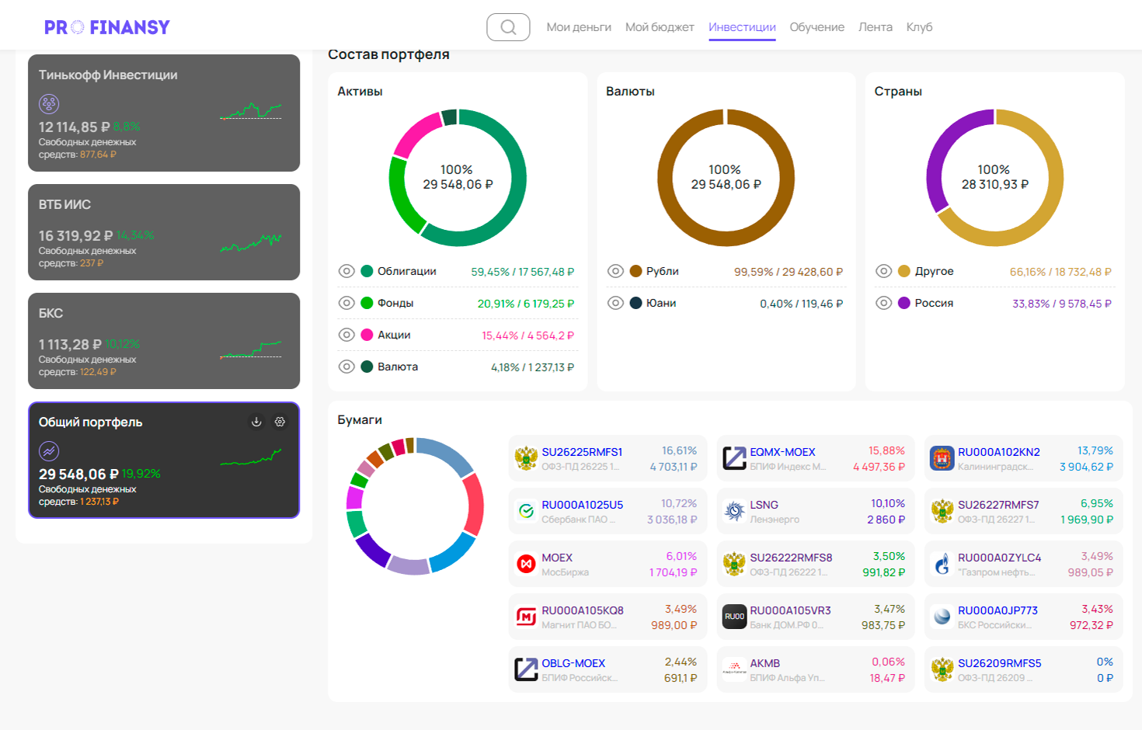1142x730 pixels.
Task: Click the RU00 Банк ДОМ.РФ icon
Action: 734,617
